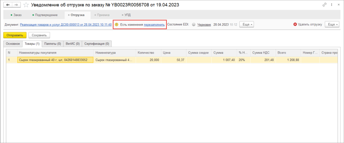Click the Номенклатура column header

click(x=115, y=53)
